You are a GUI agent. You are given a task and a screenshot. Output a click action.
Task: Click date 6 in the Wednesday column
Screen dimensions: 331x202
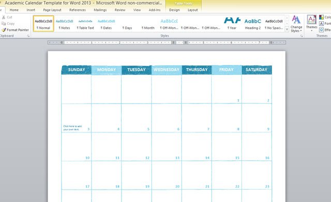[178, 129]
